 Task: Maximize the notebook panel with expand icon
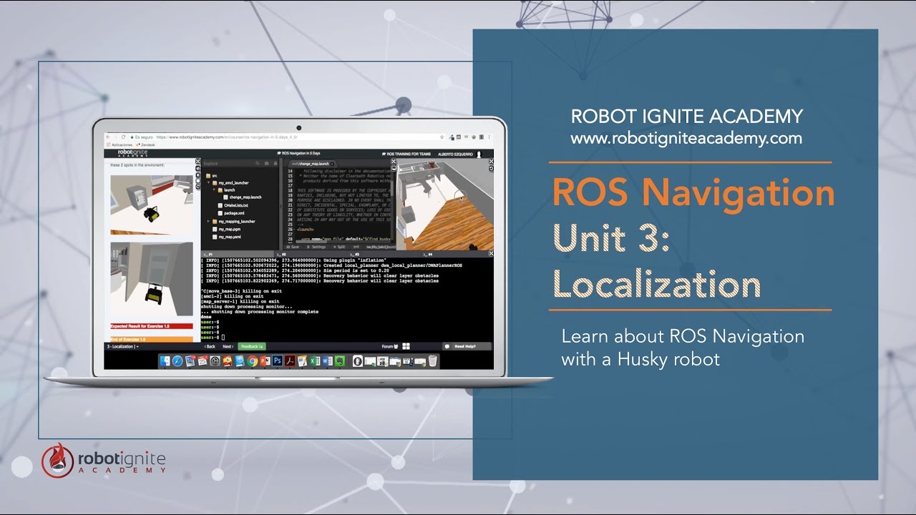(x=198, y=161)
